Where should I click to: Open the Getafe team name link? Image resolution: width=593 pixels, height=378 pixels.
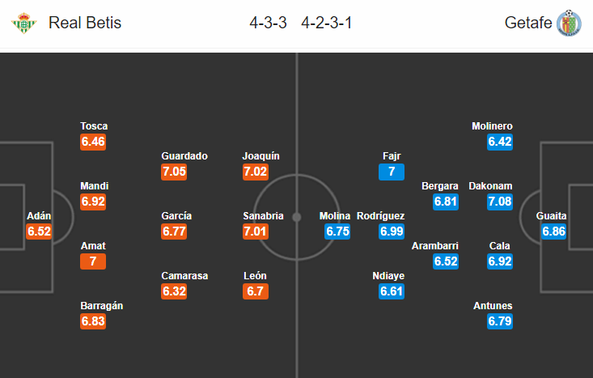(x=528, y=23)
